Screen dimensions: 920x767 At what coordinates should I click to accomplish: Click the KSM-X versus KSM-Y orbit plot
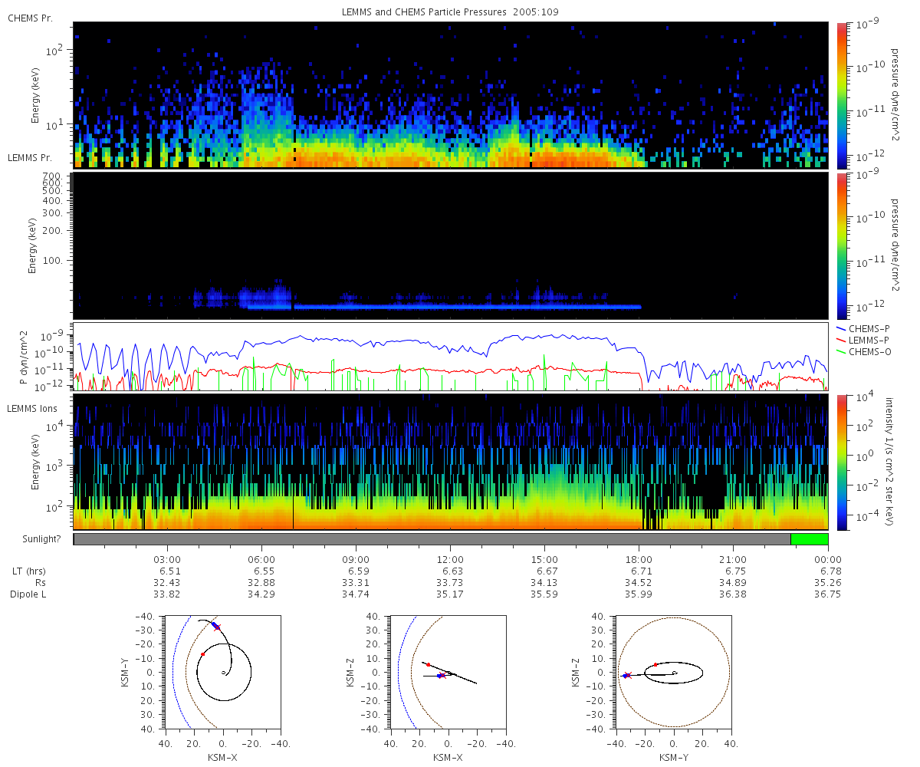222,671
